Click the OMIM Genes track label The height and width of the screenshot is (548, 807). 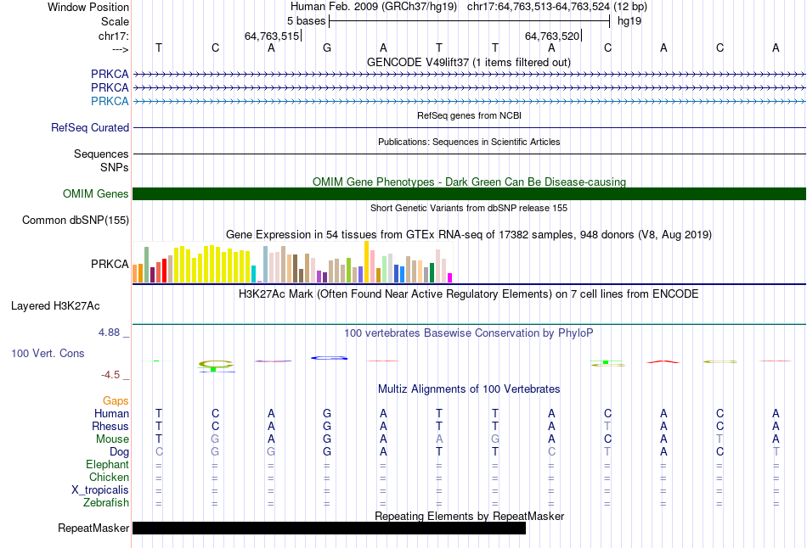pyautogui.click(x=96, y=193)
